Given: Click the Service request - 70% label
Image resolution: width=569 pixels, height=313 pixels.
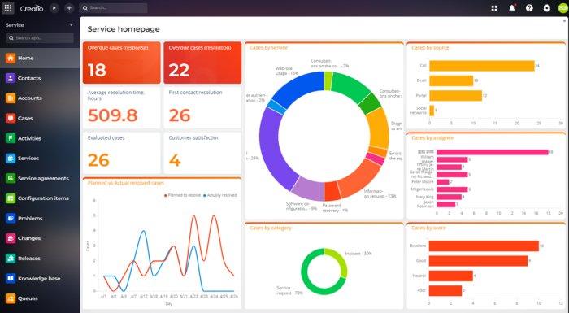Looking at the screenshot, I should coord(289,290).
